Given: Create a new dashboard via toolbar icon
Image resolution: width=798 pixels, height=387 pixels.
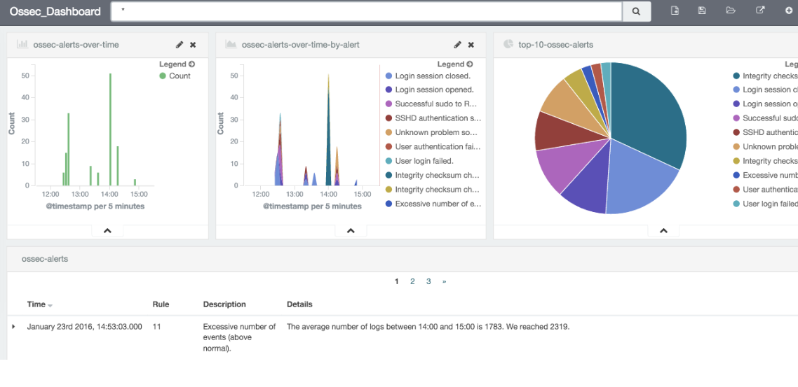Looking at the screenshot, I should 675,10.
